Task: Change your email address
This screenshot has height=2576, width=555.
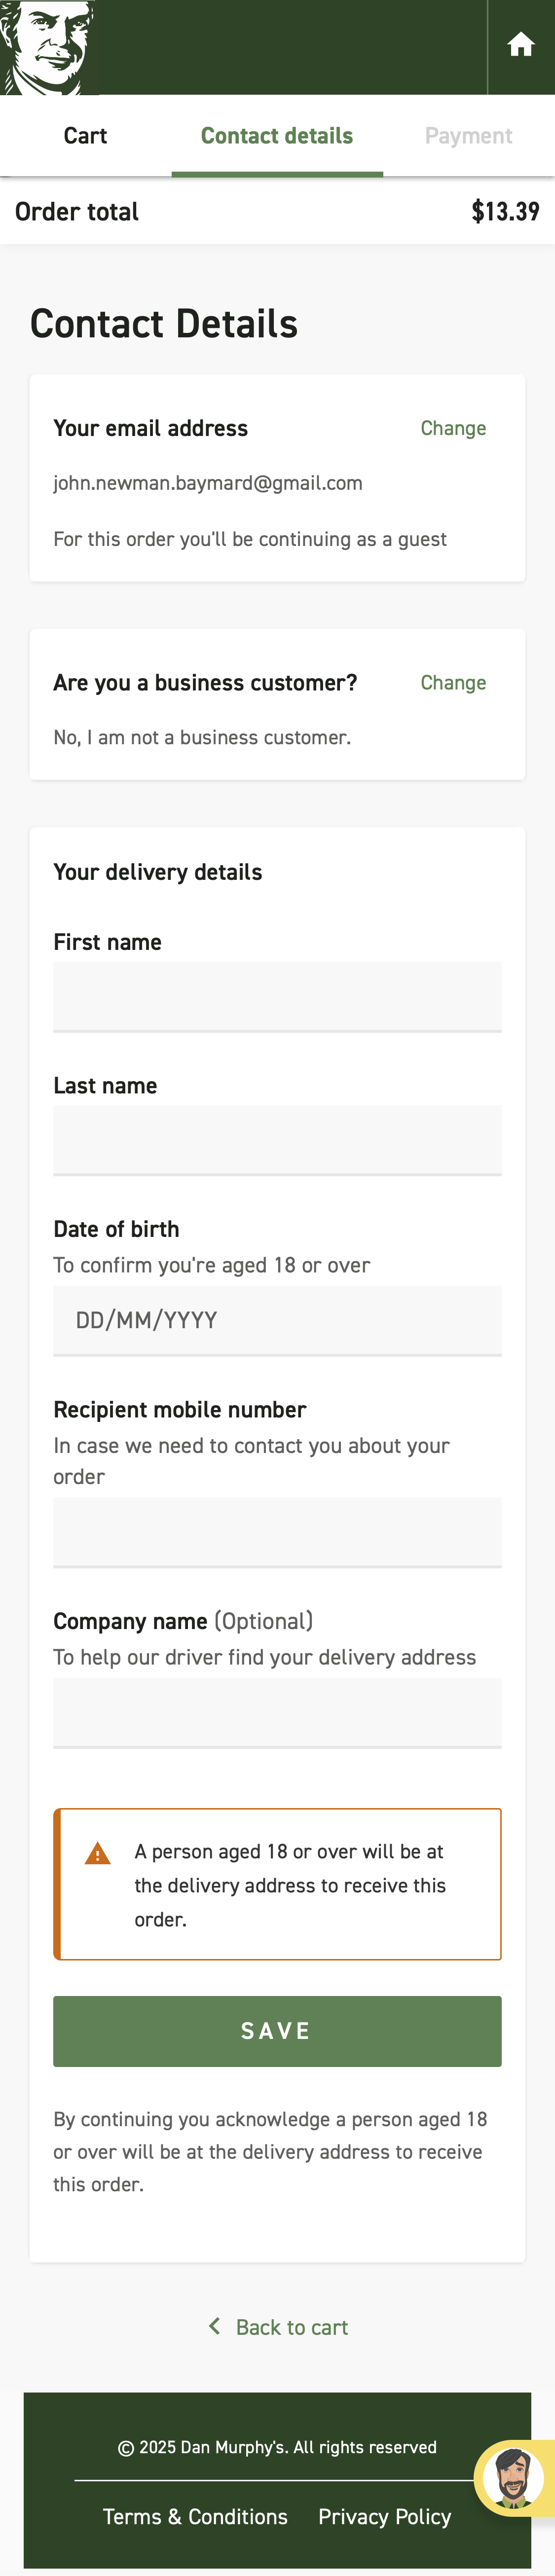Action: [453, 428]
